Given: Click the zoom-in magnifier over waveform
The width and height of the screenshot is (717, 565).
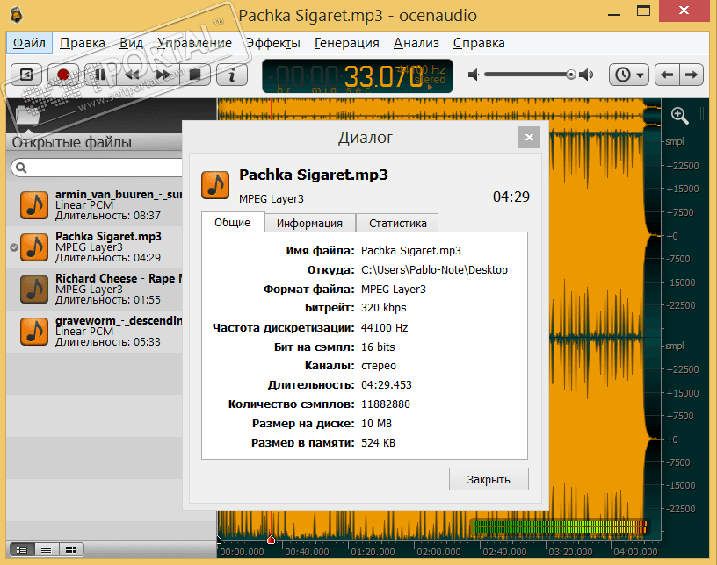Looking at the screenshot, I should click(679, 116).
